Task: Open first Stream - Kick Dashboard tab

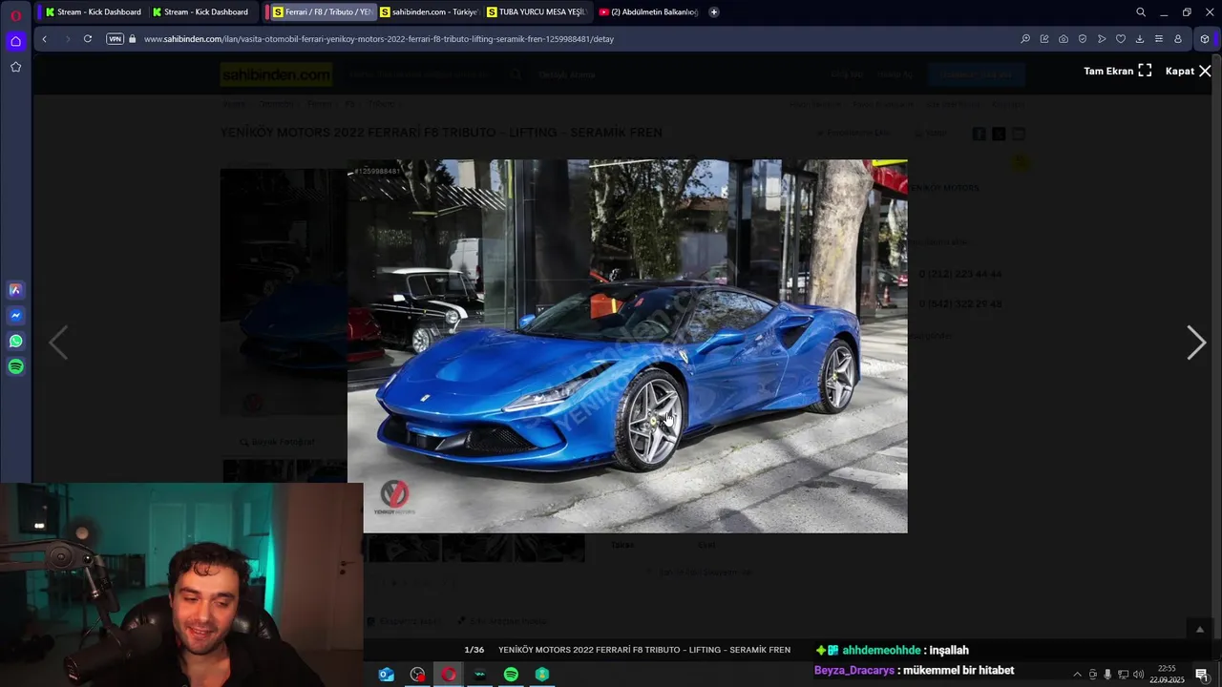Action: pyautogui.click(x=93, y=11)
